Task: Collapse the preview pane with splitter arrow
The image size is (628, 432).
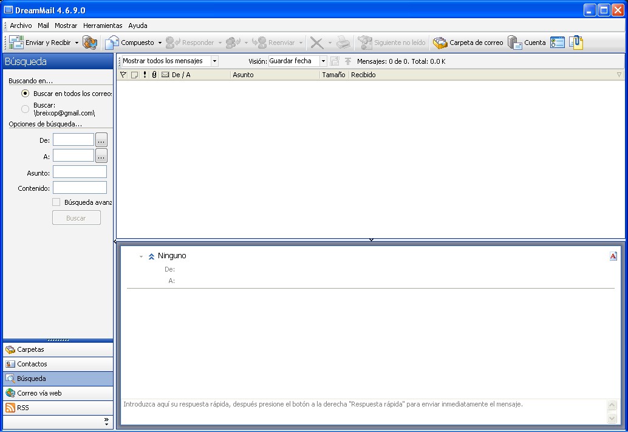Action: 371,239
